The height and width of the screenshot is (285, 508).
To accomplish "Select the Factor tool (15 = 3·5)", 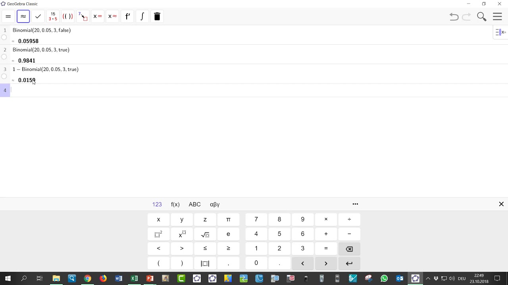I will click(x=53, y=17).
